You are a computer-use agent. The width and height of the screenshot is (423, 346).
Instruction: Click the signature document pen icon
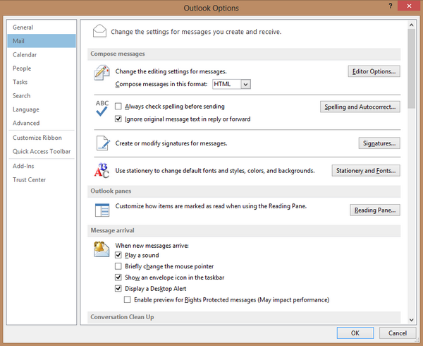103,143
